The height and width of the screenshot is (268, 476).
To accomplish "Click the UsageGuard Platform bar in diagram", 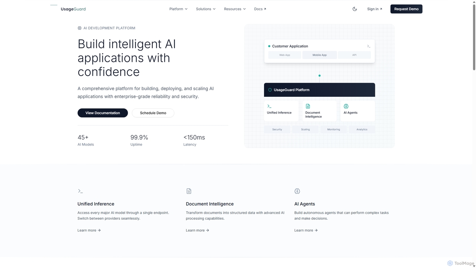I will pyautogui.click(x=319, y=90).
